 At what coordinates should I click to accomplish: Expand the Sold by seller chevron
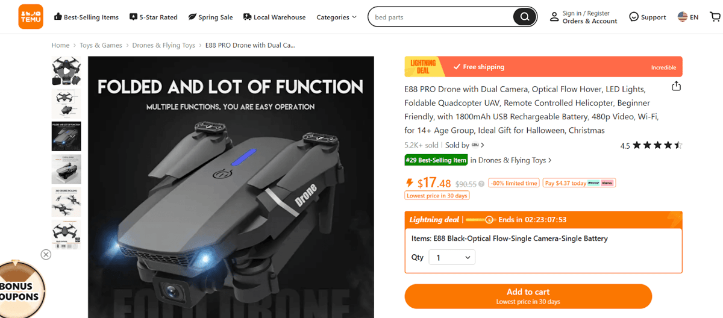coord(483,145)
